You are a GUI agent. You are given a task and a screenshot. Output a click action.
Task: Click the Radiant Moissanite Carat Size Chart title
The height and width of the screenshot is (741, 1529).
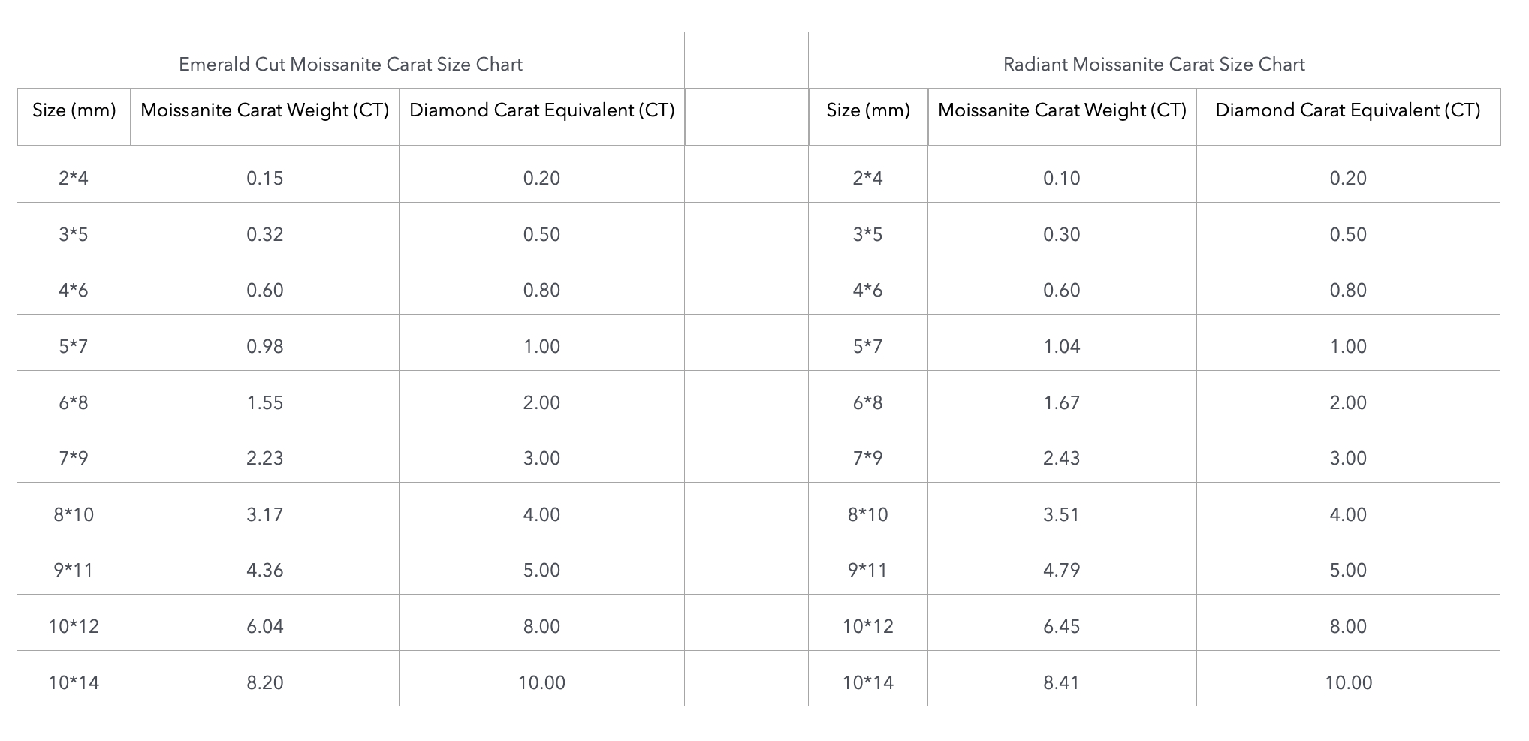tap(1154, 65)
